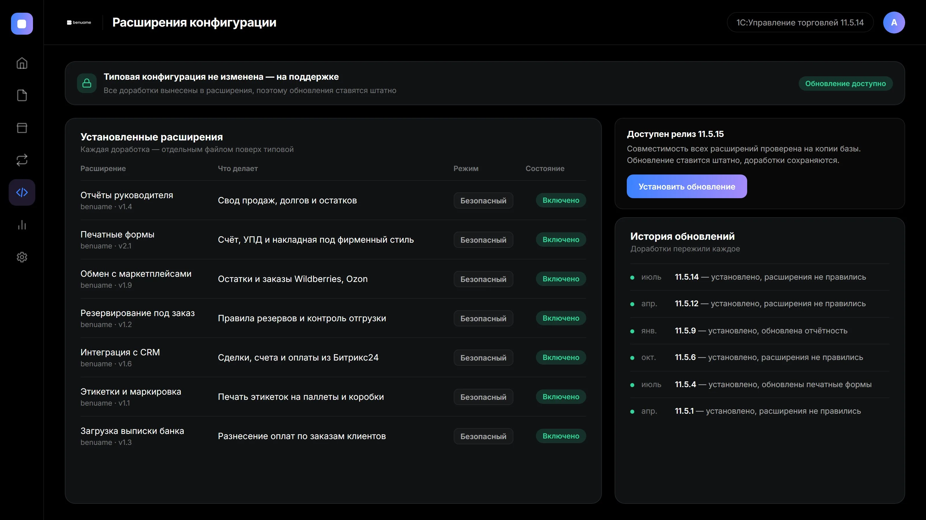
Task: Open history entry 11.5.1 установлено
Action: point(760,411)
